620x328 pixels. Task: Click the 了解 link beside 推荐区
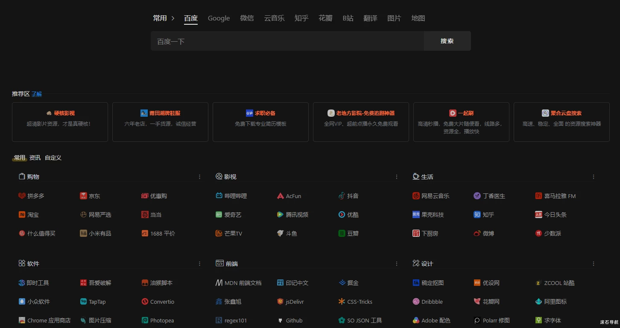pos(37,94)
